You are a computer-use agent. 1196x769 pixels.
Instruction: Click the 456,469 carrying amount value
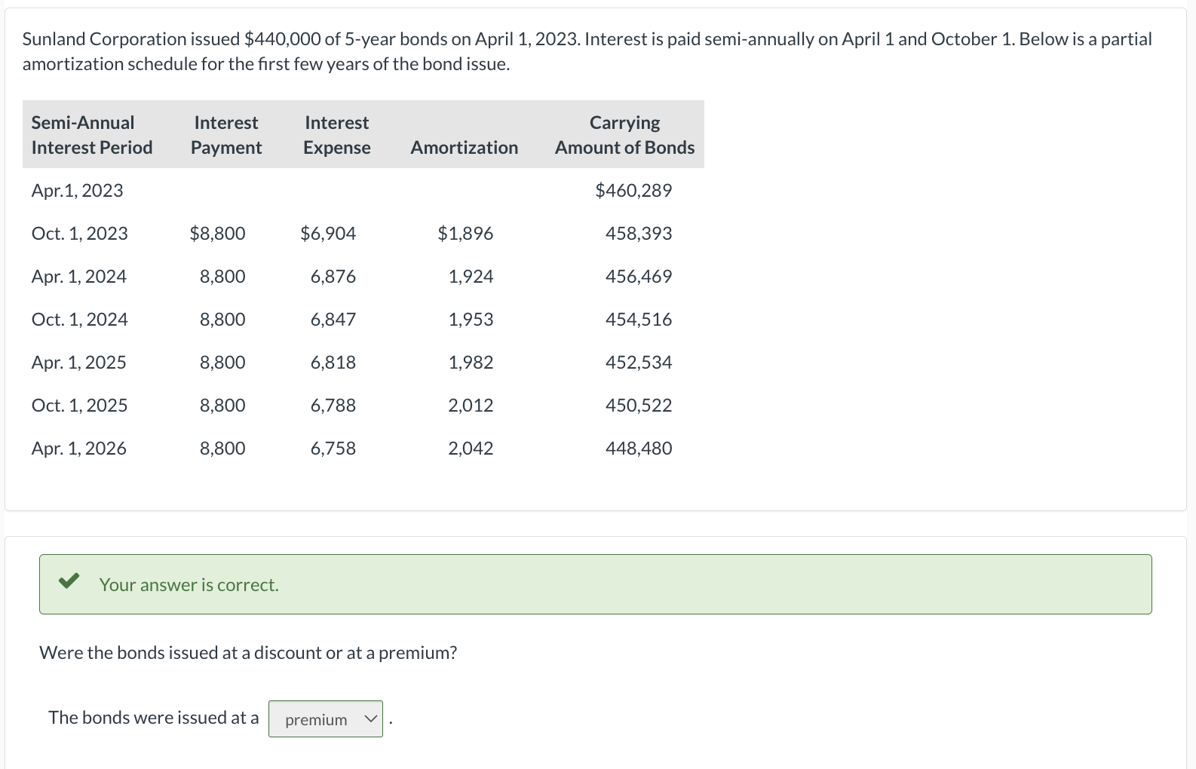click(639, 277)
